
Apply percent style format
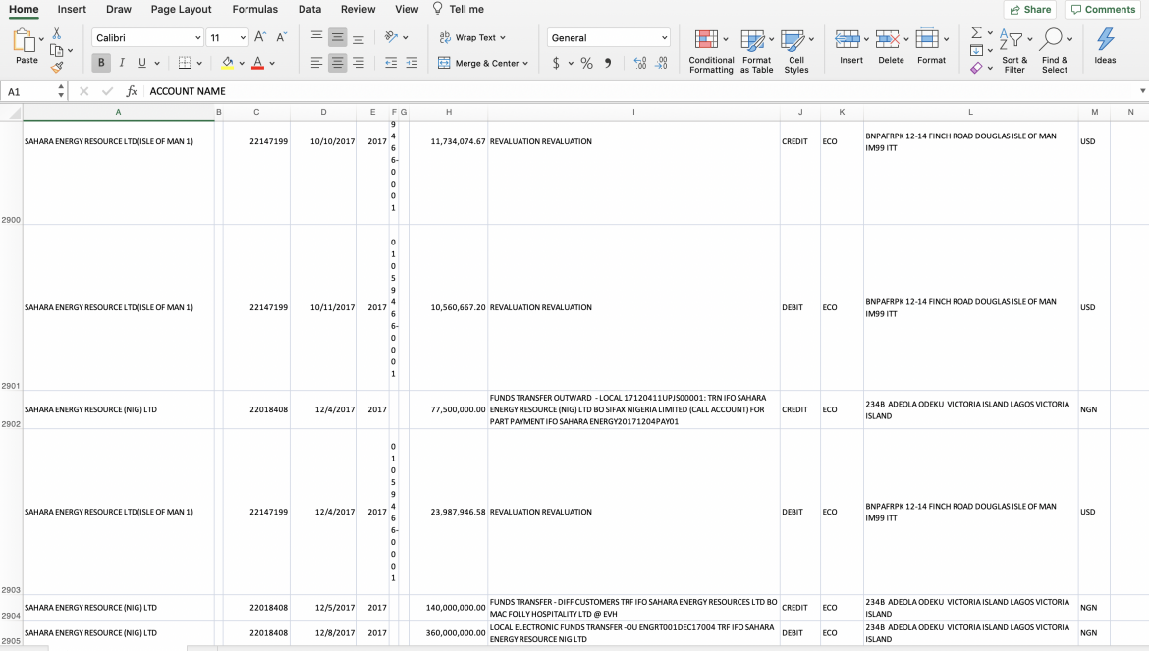pos(587,63)
